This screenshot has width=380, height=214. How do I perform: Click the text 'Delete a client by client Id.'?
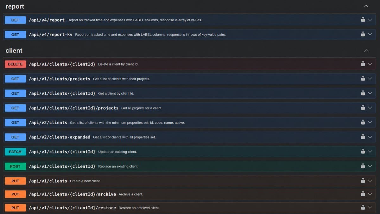pyautogui.click(x=118, y=64)
